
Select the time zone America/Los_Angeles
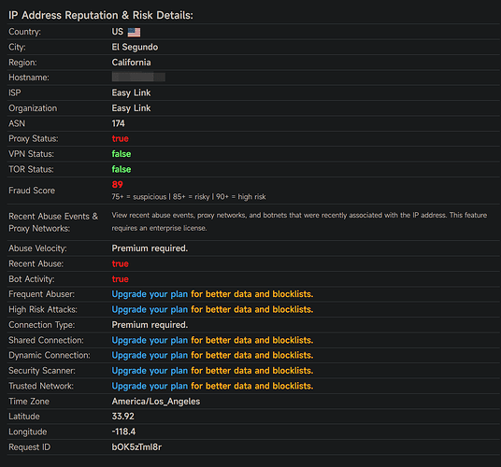(x=156, y=402)
